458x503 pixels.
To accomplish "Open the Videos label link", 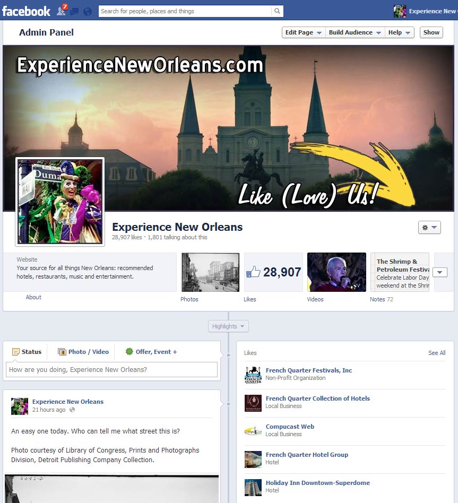I will pyautogui.click(x=315, y=299).
